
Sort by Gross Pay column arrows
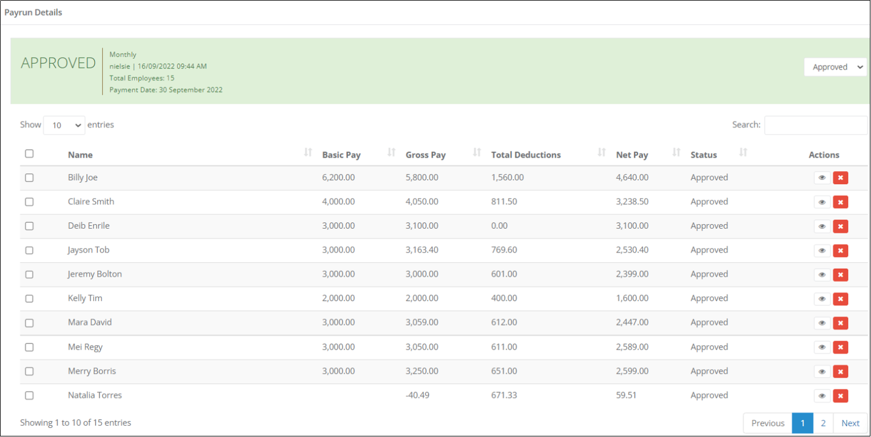[477, 152]
